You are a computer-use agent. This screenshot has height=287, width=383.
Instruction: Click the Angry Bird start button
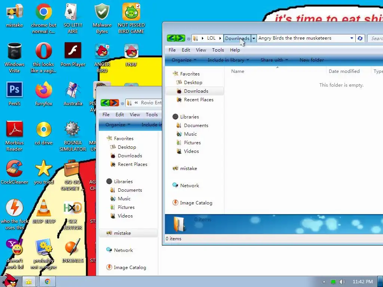tap(10, 281)
